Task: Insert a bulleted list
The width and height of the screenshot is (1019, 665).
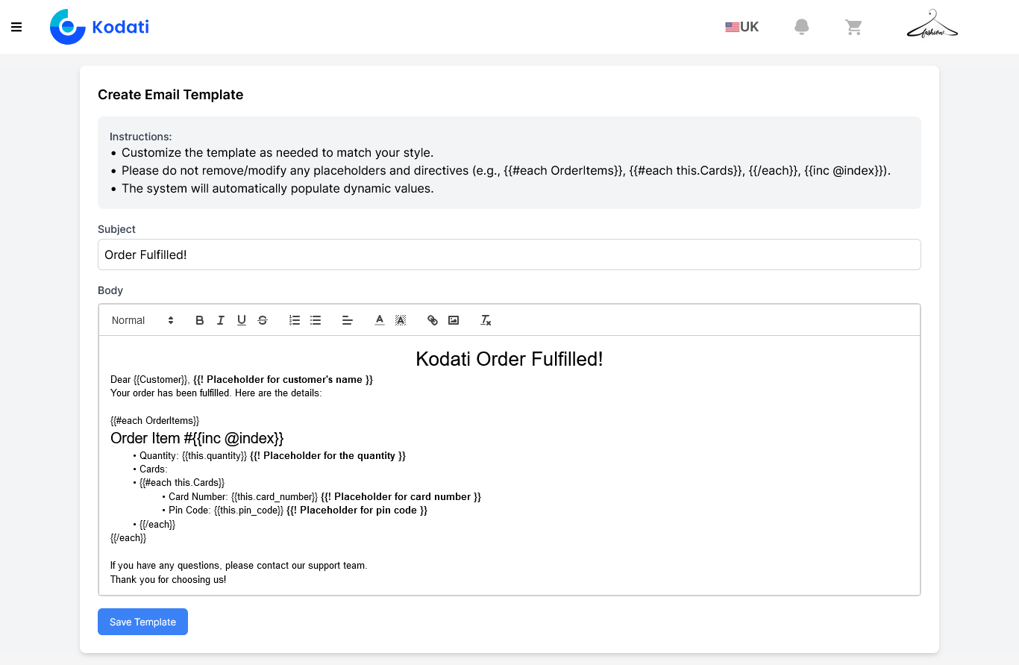Action: (x=316, y=320)
